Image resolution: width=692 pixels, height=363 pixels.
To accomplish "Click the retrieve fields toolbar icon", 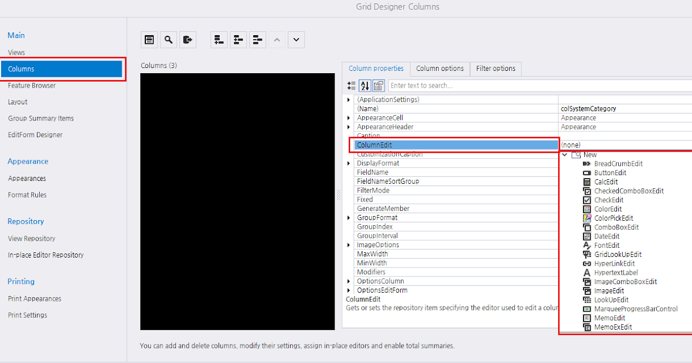I will [x=189, y=39].
